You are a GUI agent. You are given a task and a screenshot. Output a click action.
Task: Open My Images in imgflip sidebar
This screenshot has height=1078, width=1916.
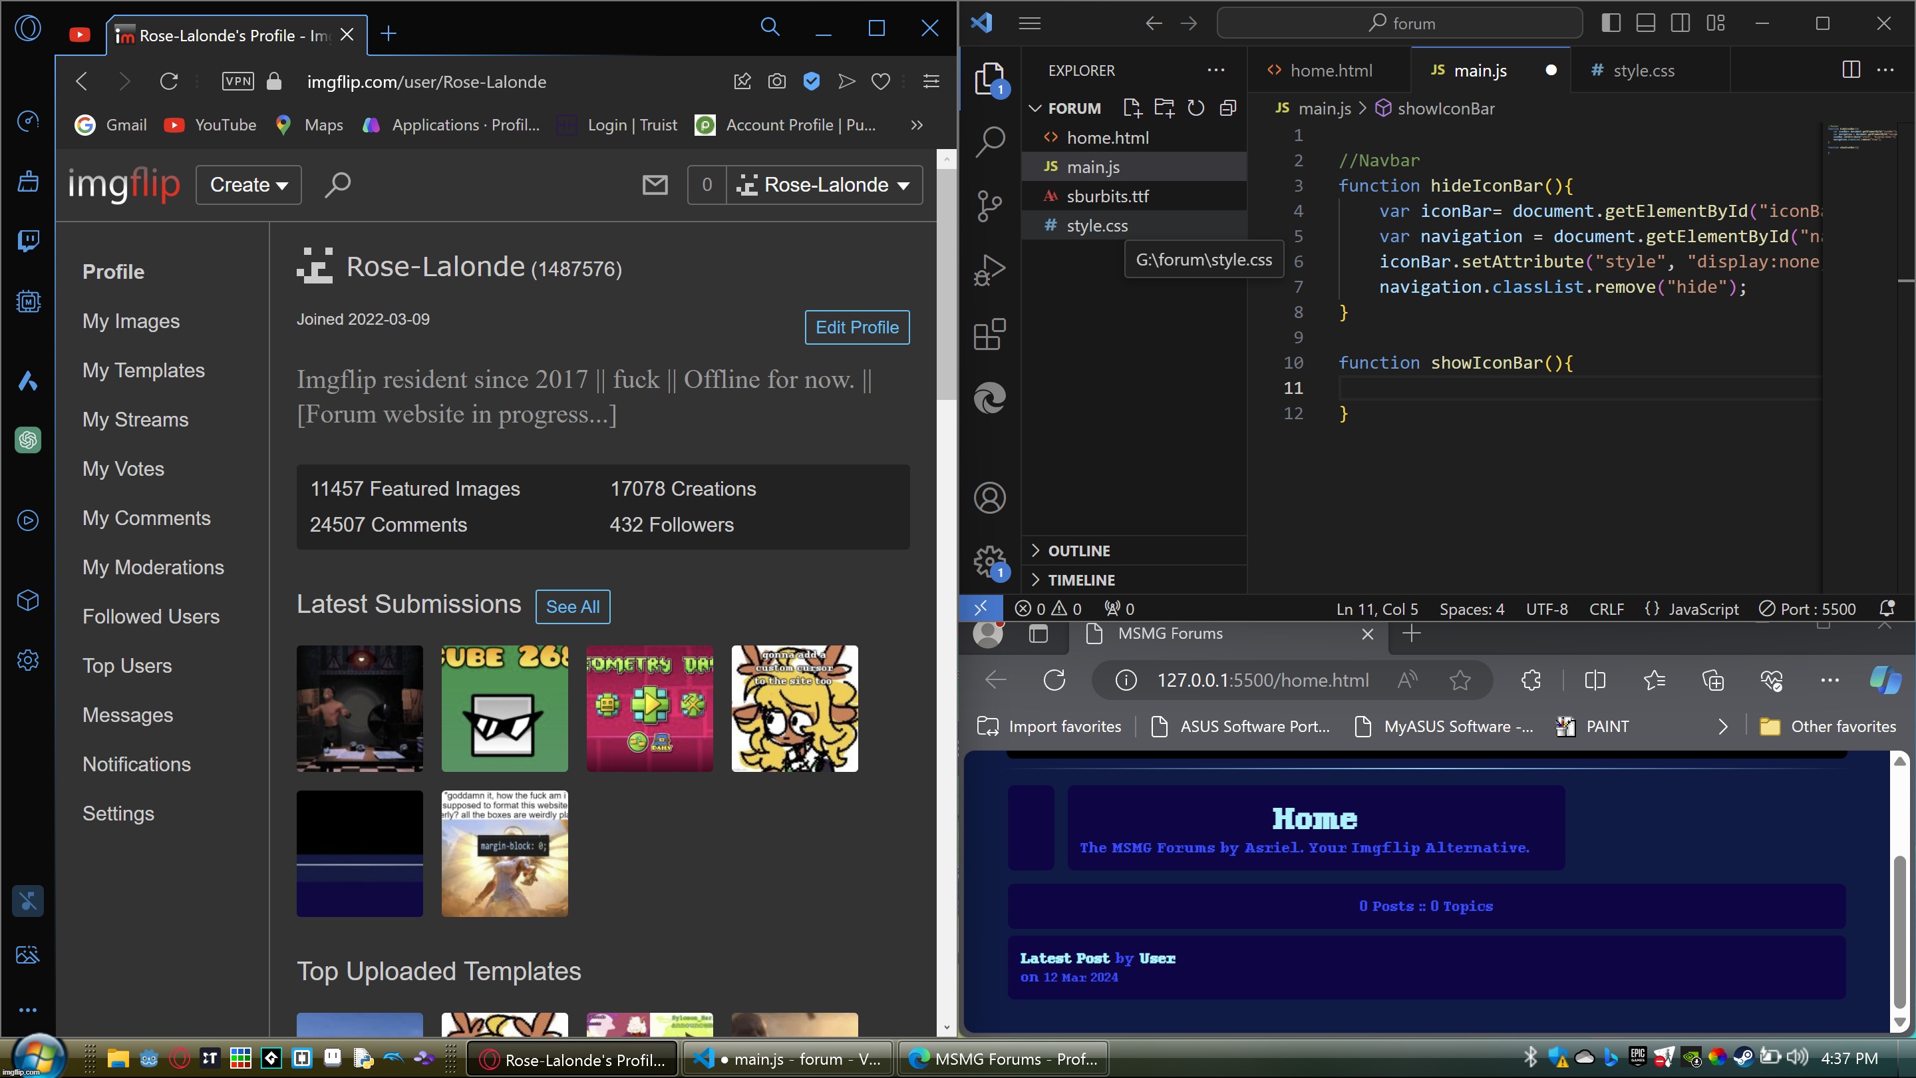[x=131, y=321]
